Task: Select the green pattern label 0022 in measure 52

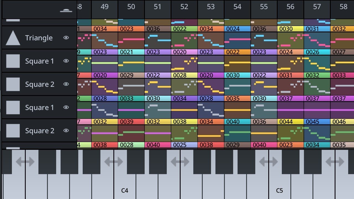Action: point(184,29)
